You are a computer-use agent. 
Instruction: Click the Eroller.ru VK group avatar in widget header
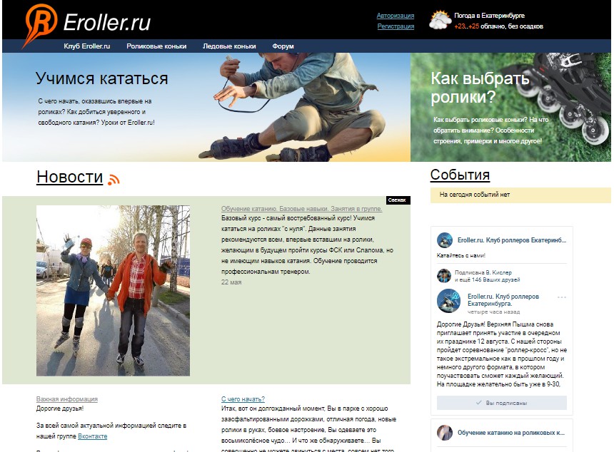tap(445, 240)
